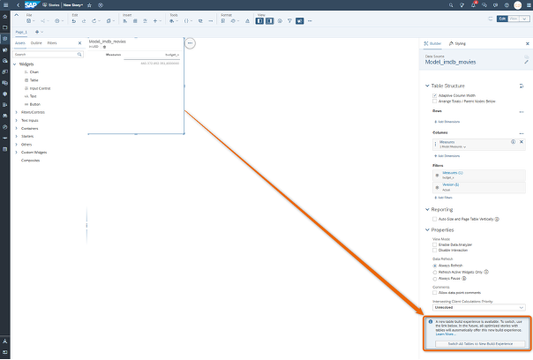533x360 pixels.
Task: Mark the story as favorite with star
Action: click(x=89, y=5)
